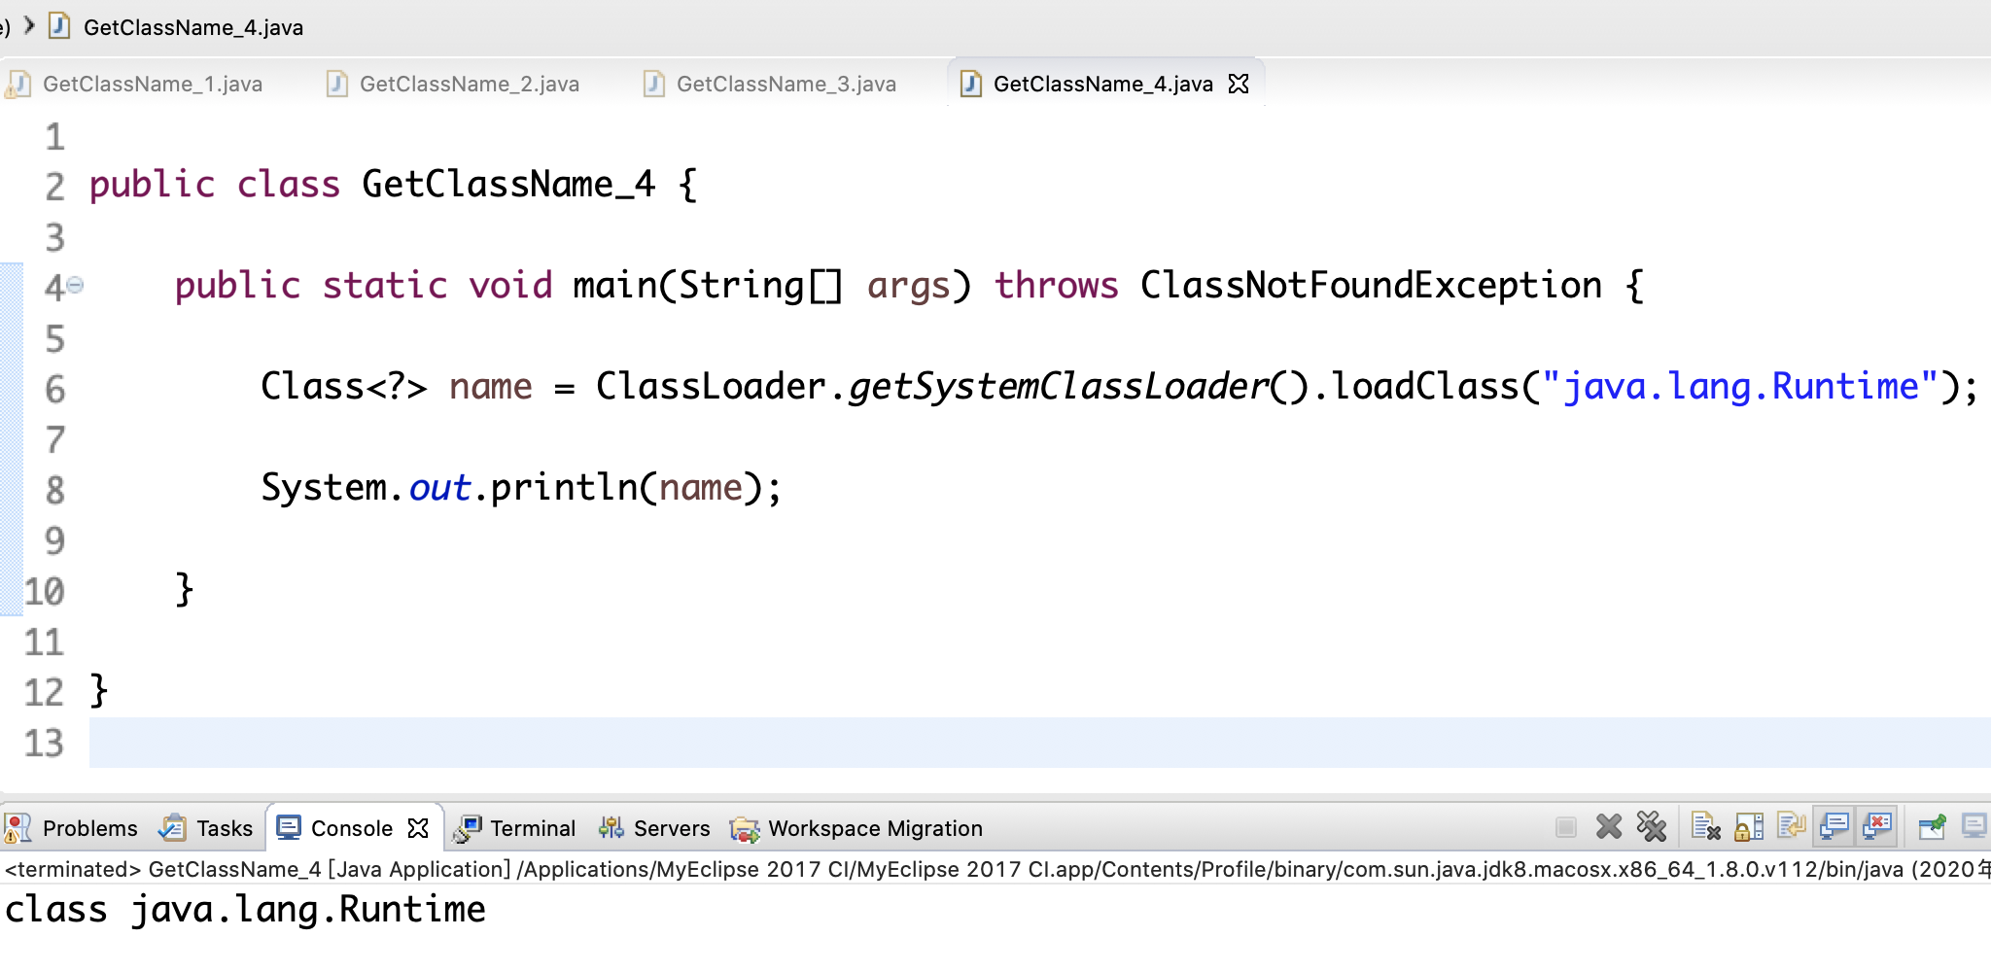Click the static field 'out' on line 8
Viewport: 1991px width, 972px height.
[x=439, y=488]
